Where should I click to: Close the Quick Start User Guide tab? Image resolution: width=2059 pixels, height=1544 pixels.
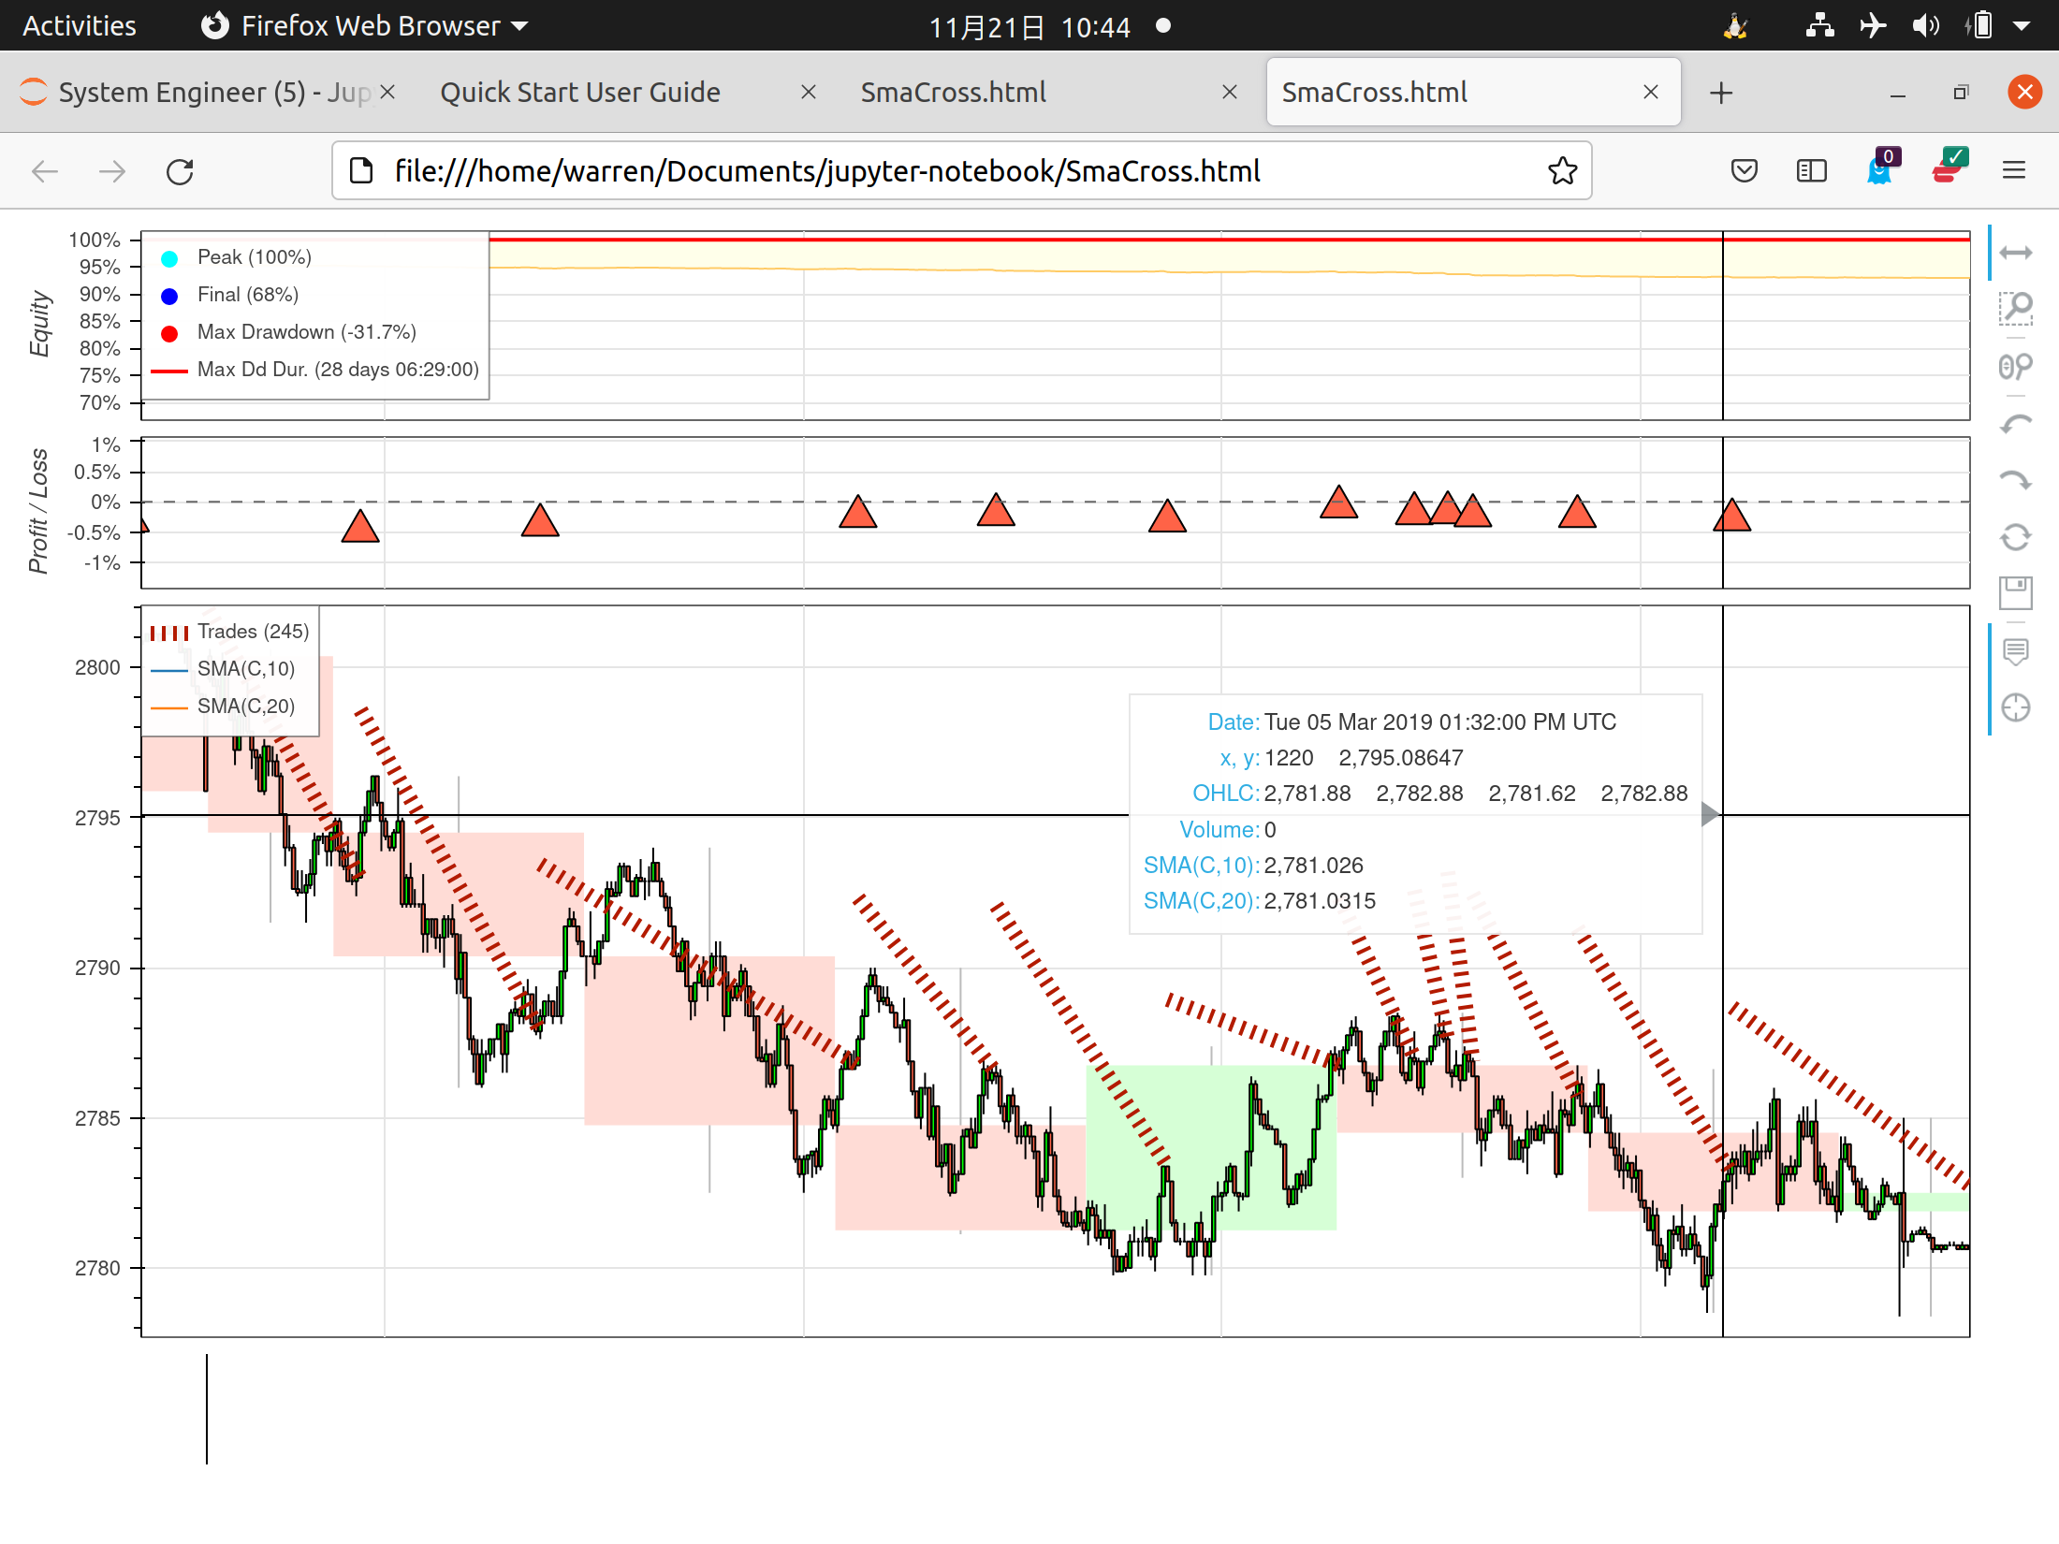tap(809, 93)
